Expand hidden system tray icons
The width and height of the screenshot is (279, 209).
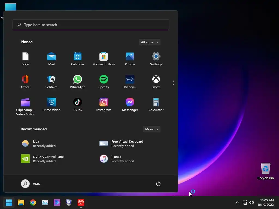click(237, 202)
